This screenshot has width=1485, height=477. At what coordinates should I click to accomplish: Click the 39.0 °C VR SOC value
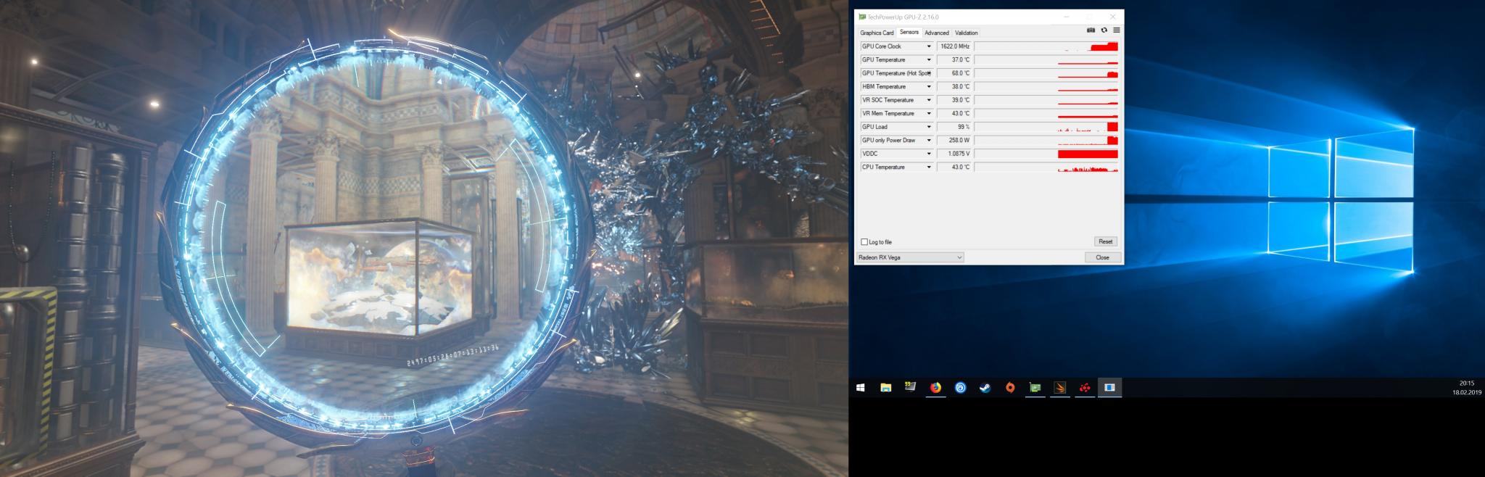point(954,100)
